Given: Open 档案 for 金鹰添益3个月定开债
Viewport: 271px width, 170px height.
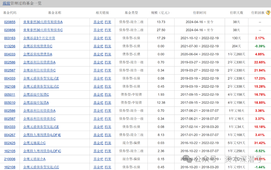Looking at the screenshot, I should [108, 38].
